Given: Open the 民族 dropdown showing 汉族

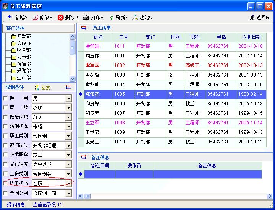Looking at the screenshot, I should 68,108.
